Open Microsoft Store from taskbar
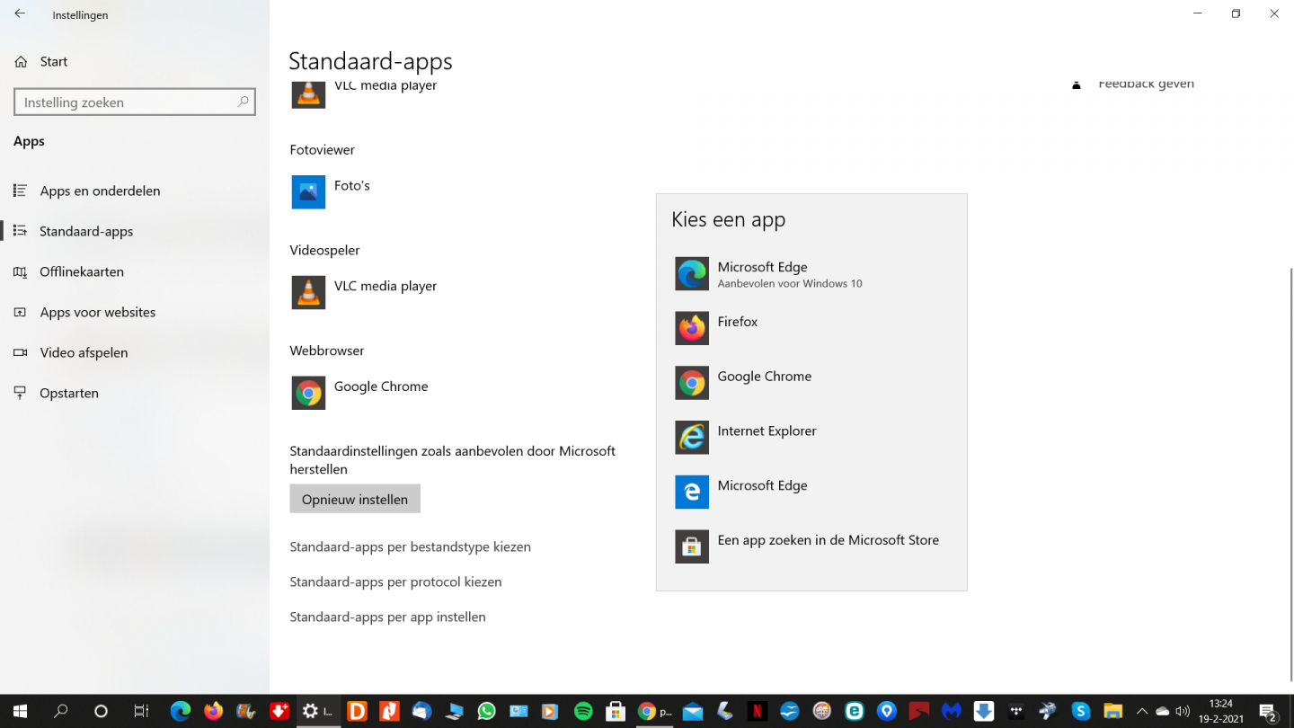Viewport: 1294px width, 728px height. (616, 711)
